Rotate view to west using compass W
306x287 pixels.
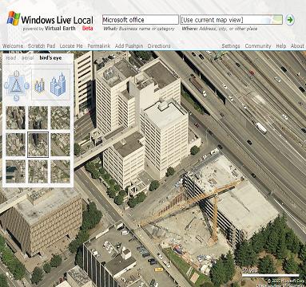click(6, 85)
